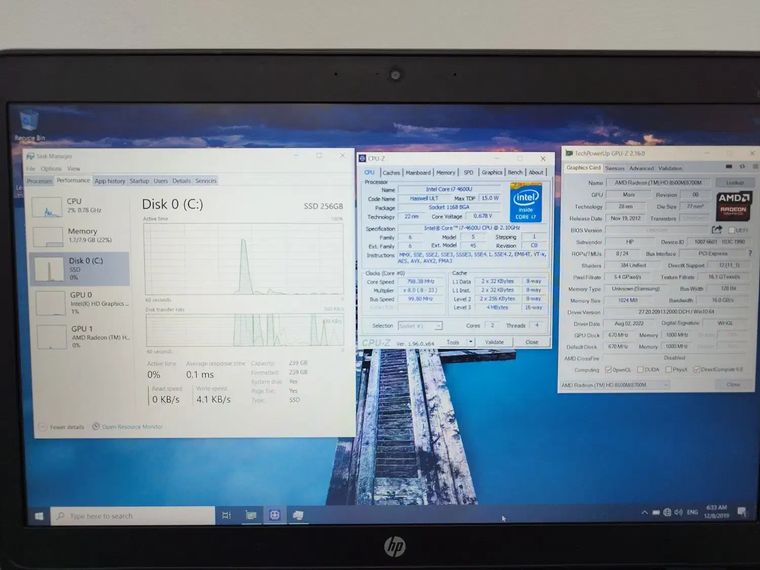Click the network icon in system tray
Viewport: 760px width, 570px height.
click(x=667, y=512)
